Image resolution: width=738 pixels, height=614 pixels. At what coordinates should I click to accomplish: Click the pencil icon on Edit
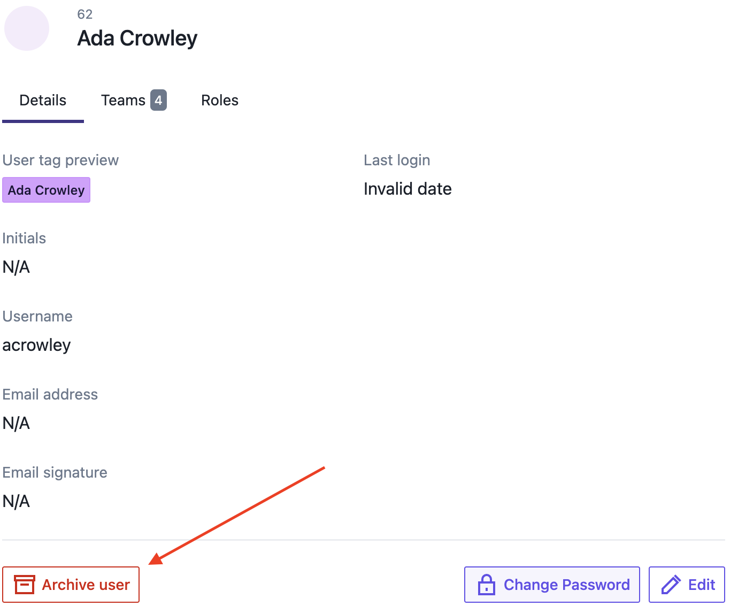pos(671,585)
